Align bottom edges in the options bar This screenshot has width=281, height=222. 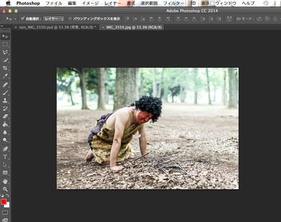pos(143,19)
